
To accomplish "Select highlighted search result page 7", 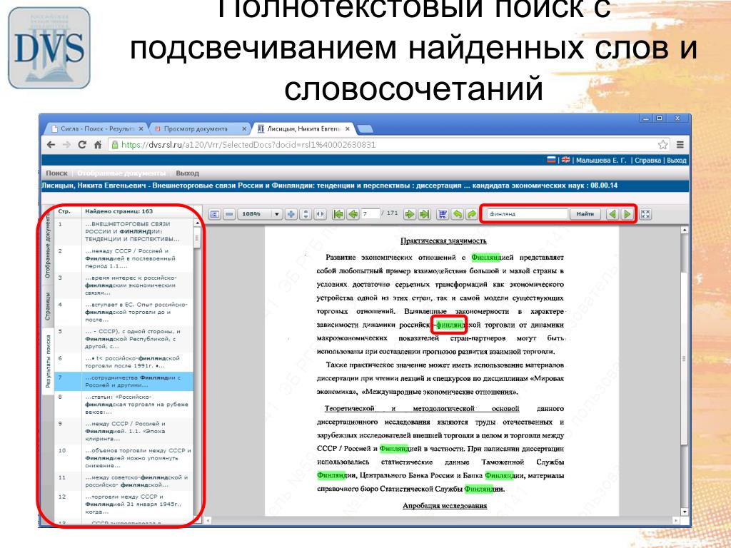I will (123, 382).
